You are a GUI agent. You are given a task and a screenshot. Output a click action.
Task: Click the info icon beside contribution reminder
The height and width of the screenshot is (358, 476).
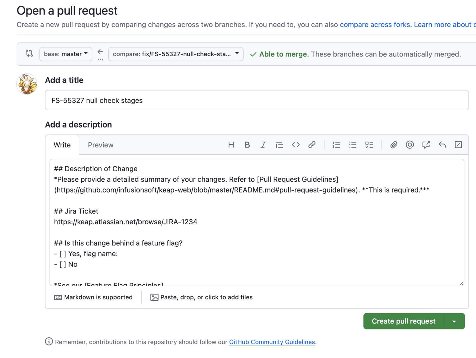(x=49, y=342)
